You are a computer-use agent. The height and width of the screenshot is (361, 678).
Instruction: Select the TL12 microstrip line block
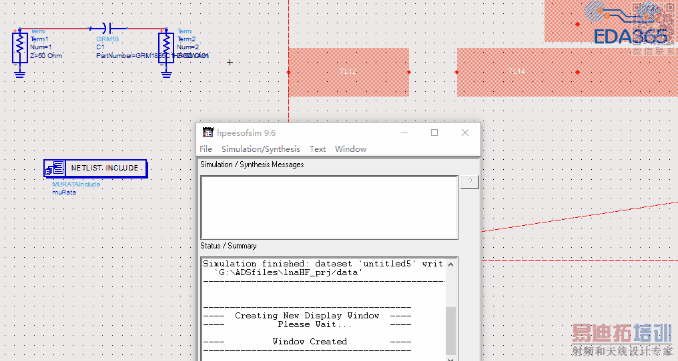[x=348, y=72]
